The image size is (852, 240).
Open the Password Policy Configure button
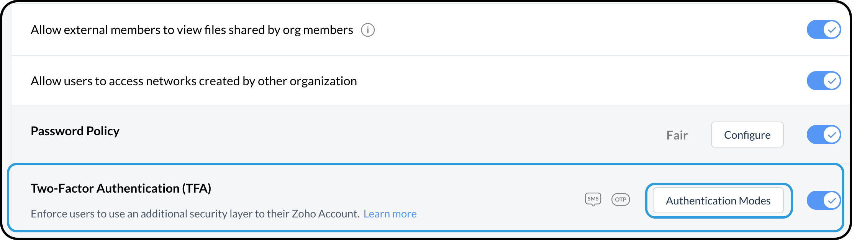[747, 135]
